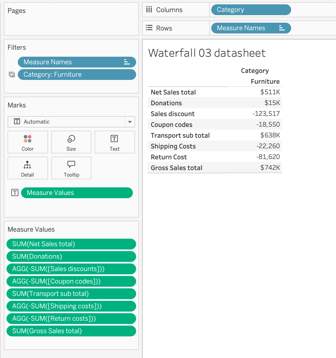Click the Furniture column header
This screenshot has height=358, width=336.
pos(265,82)
